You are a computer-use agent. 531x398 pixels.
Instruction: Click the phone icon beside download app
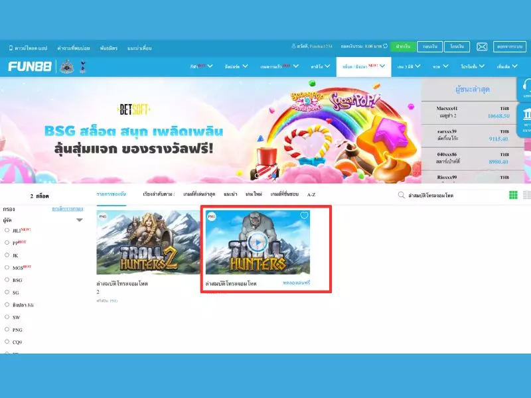tap(11, 48)
